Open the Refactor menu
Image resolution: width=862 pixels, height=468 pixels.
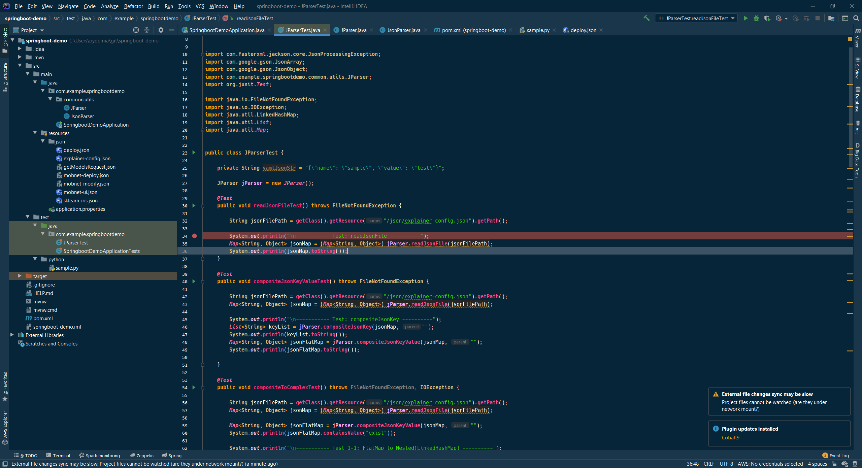(133, 6)
